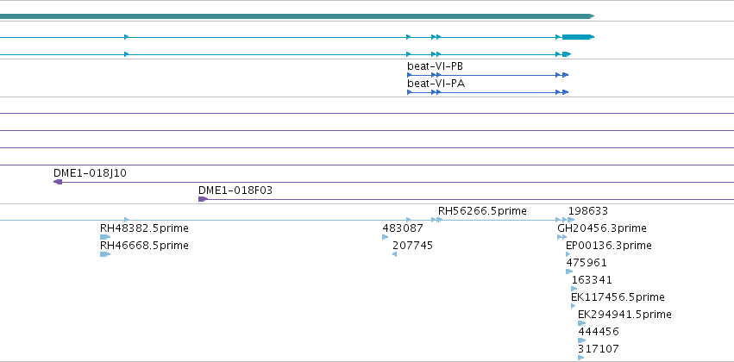This screenshot has width=734, height=362.
Task: Click the arrow glyph below EP00136.3prime
Action: point(568,254)
